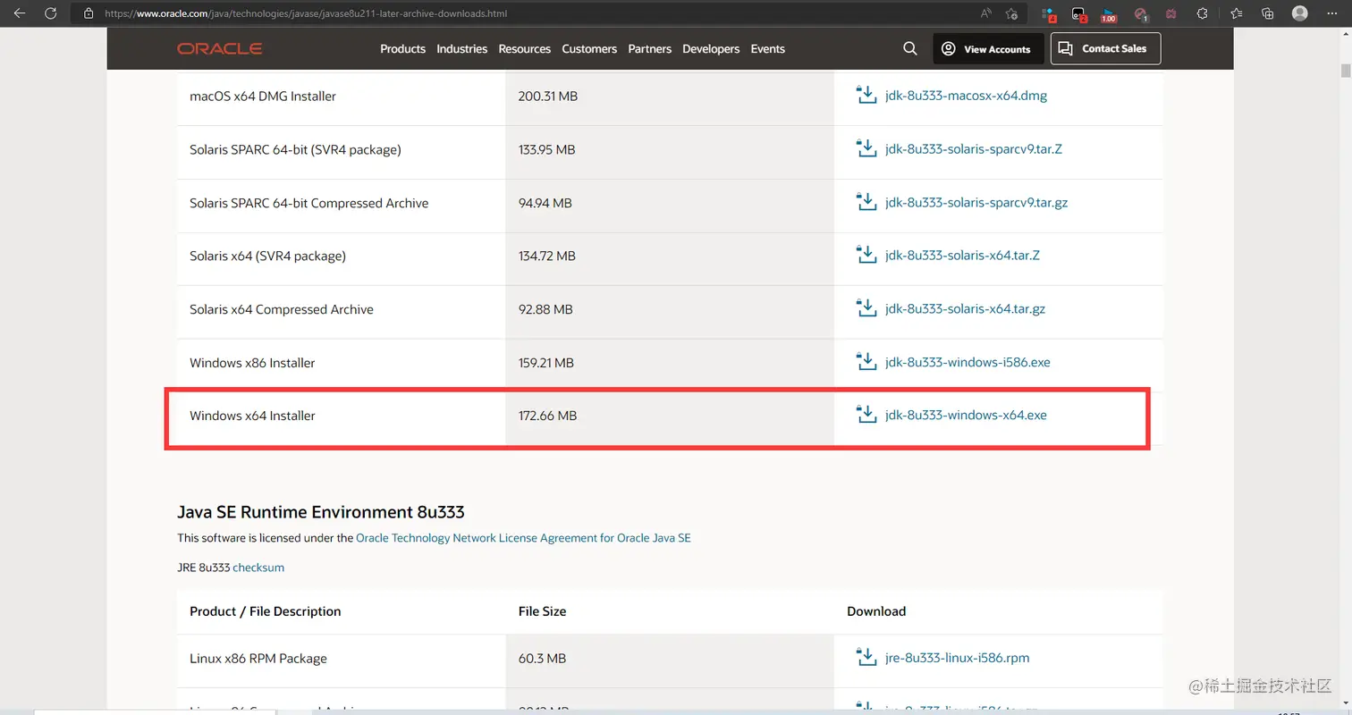Open the Events menu

pos(767,49)
